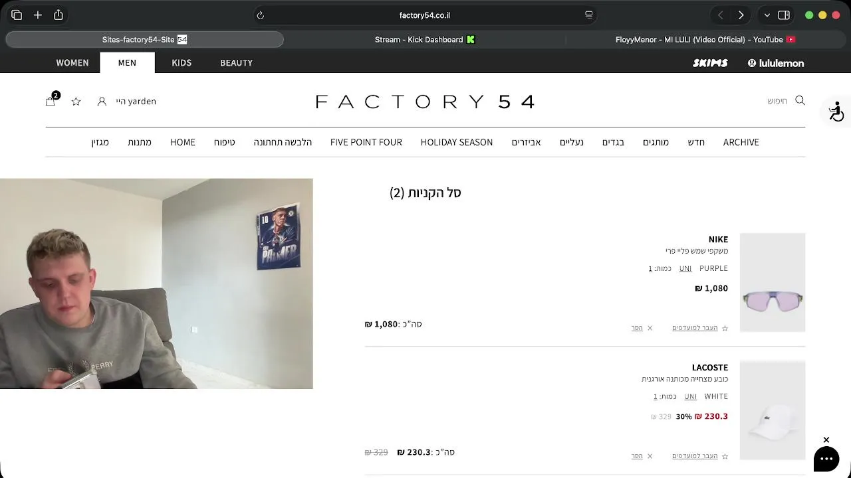Expand the Safari tab overview chevron
Image resolution: width=851 pixels, height=478 pixels.
click(x=767, y=15)
